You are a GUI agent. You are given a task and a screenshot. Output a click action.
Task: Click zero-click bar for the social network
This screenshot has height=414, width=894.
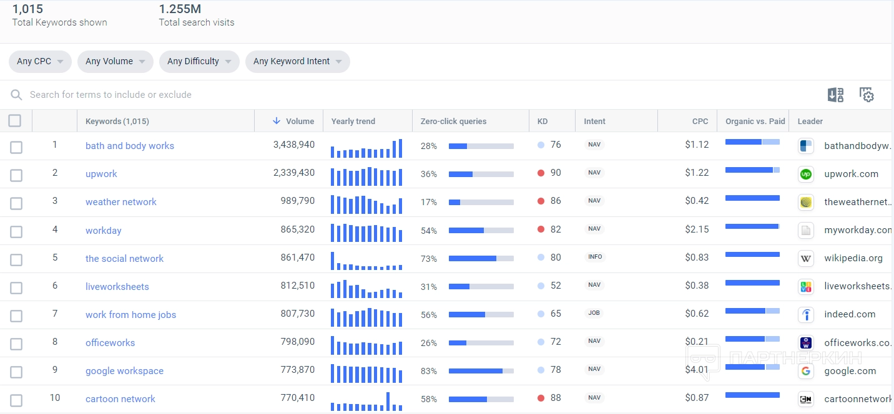point(481,258)
